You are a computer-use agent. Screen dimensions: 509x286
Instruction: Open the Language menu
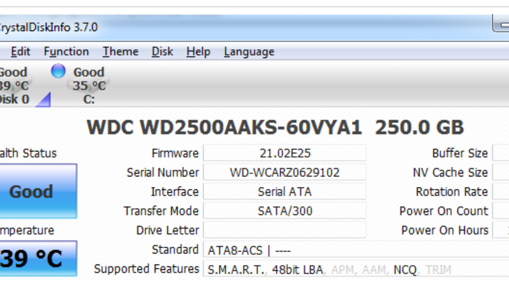point(249,52)
